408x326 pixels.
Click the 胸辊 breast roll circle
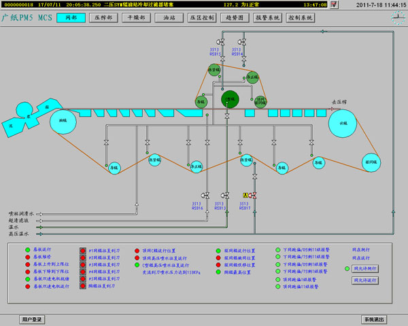coord(63,121)
